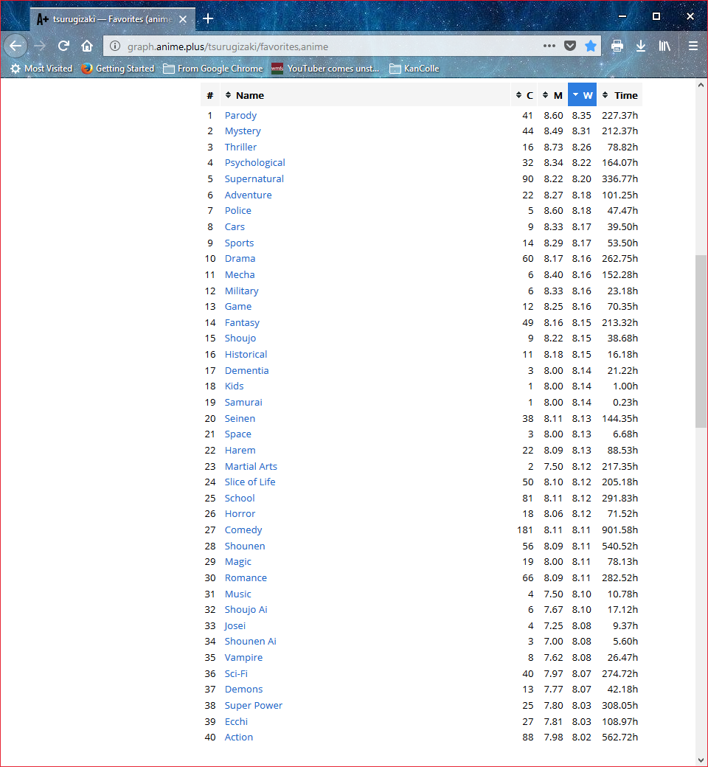Click the browser Reload page icon
Screen dimensions: 708x767
(x=63, y=46)
